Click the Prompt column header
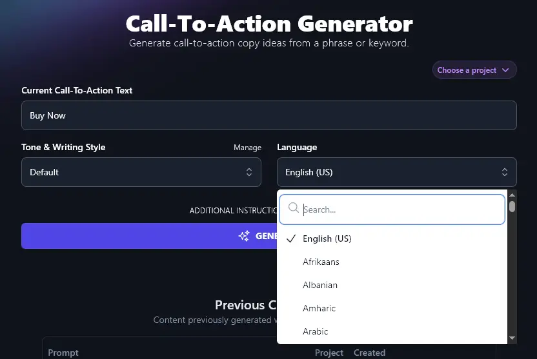Viewport: 537px width, 359px height. [63, 353]
